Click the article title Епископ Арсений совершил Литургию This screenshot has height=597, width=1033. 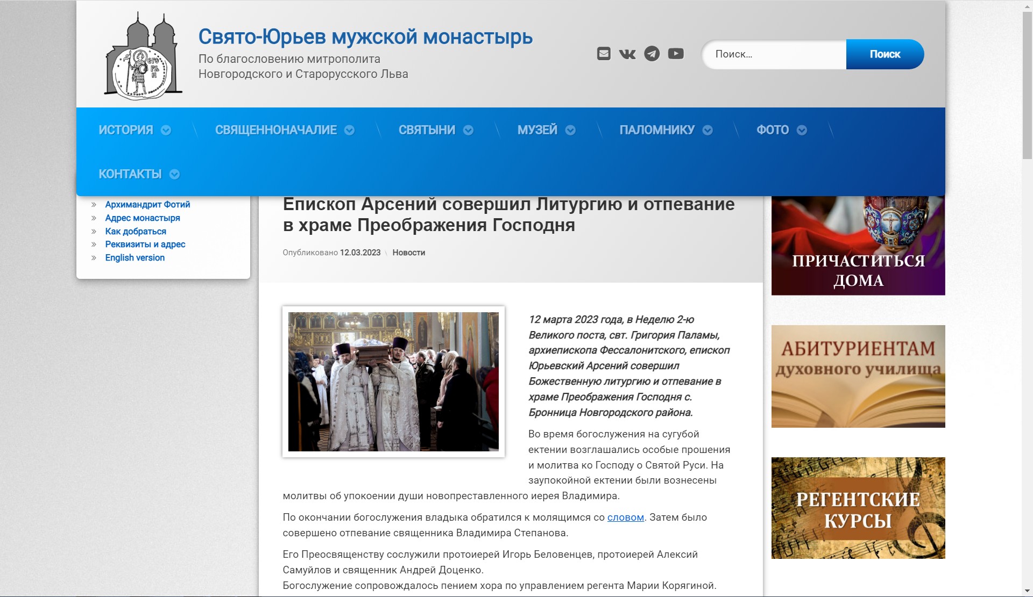coord(508,214)
